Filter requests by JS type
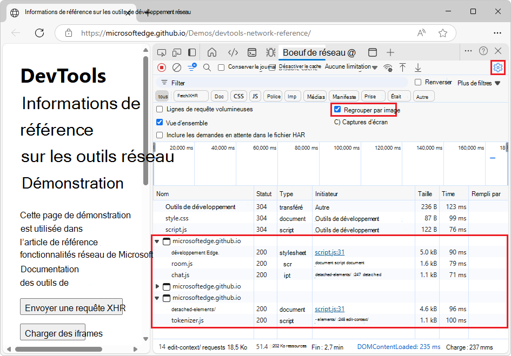Screen dimensions: 511x356 point(255,96)
